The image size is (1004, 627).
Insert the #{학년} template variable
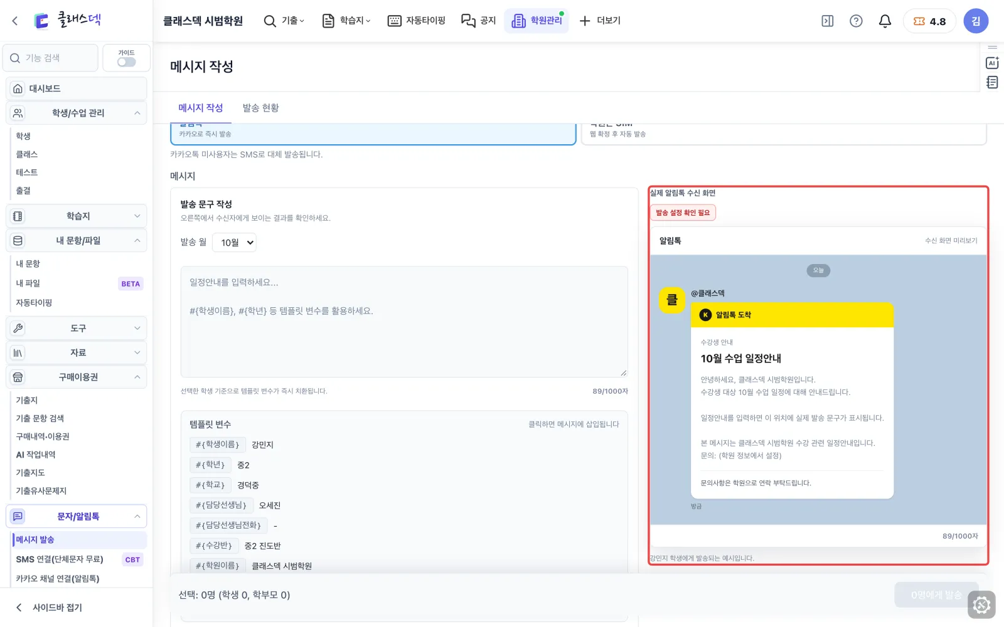click(x=210, y=465)
